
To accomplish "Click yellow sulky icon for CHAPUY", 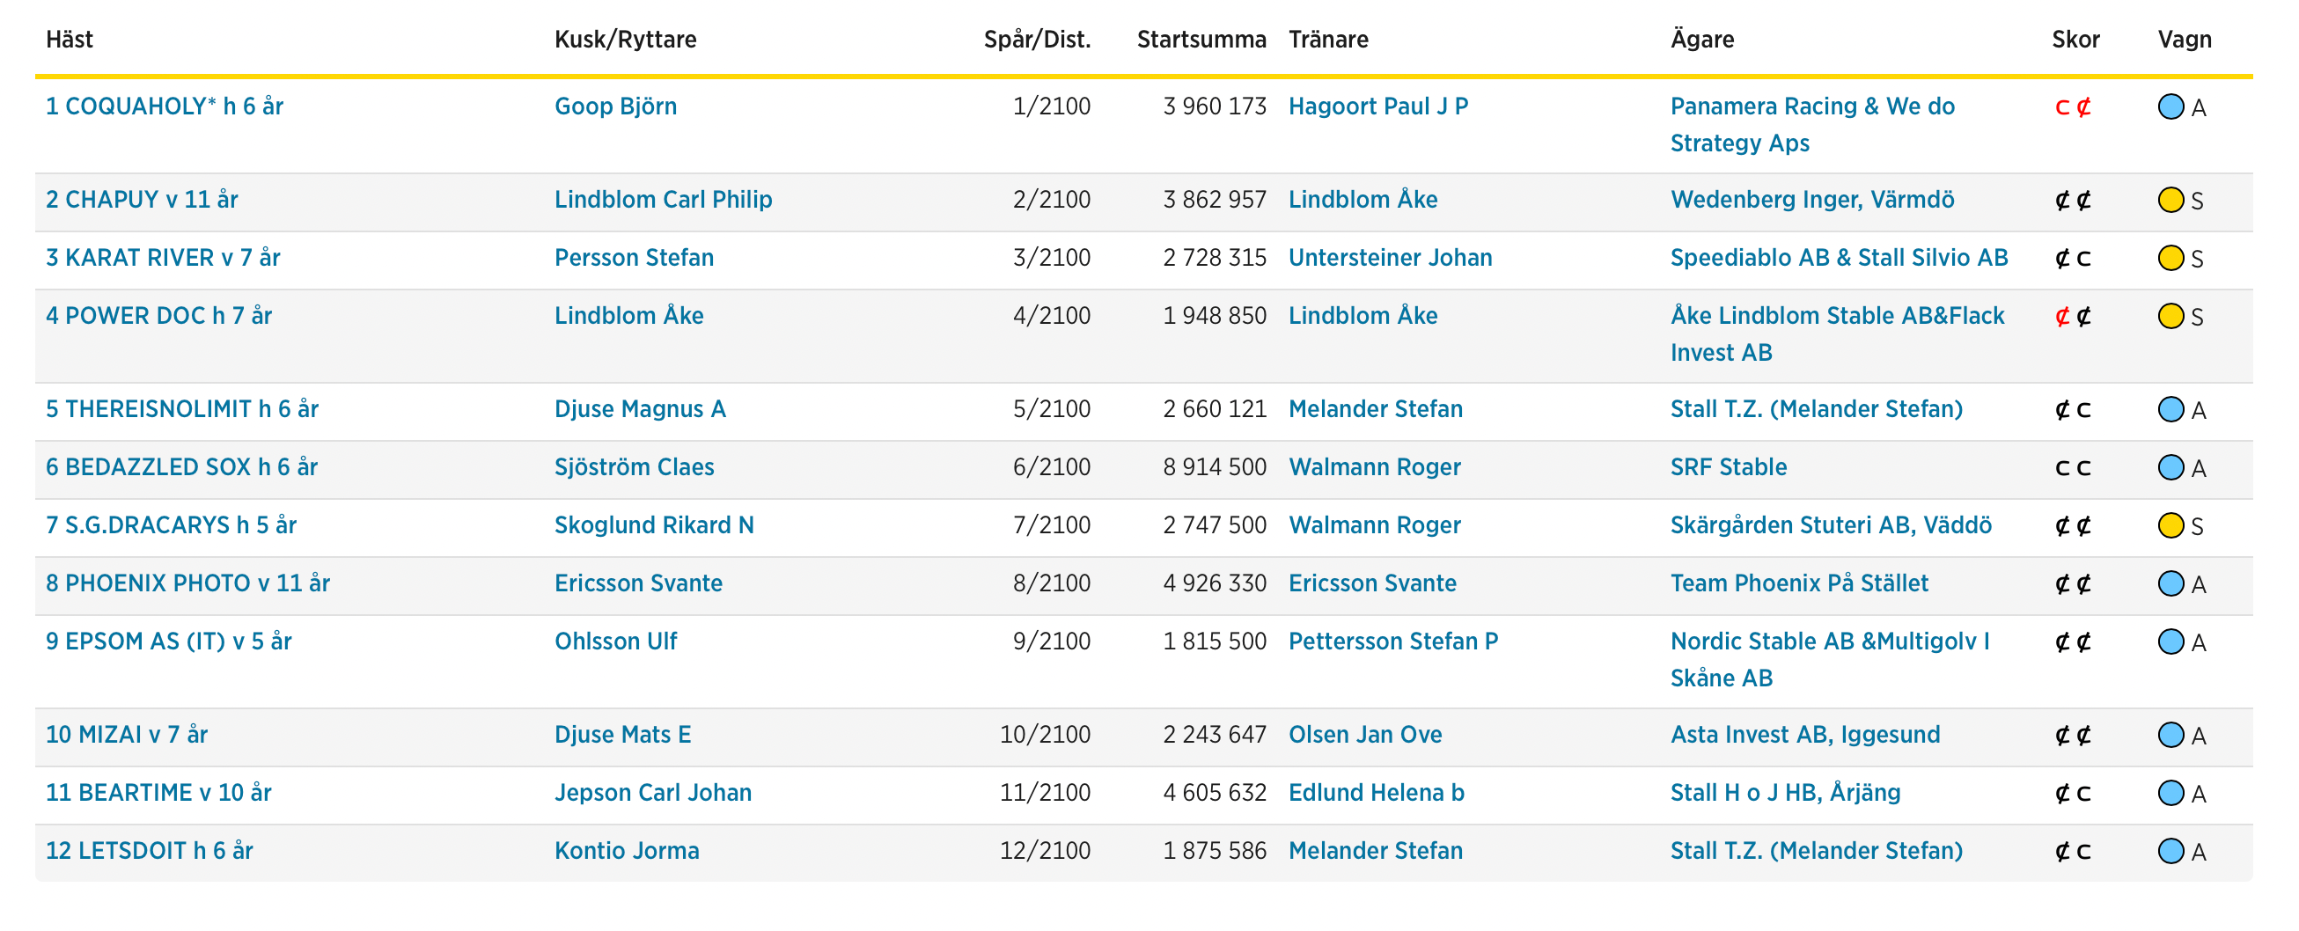I will (x=2170, y=200).
